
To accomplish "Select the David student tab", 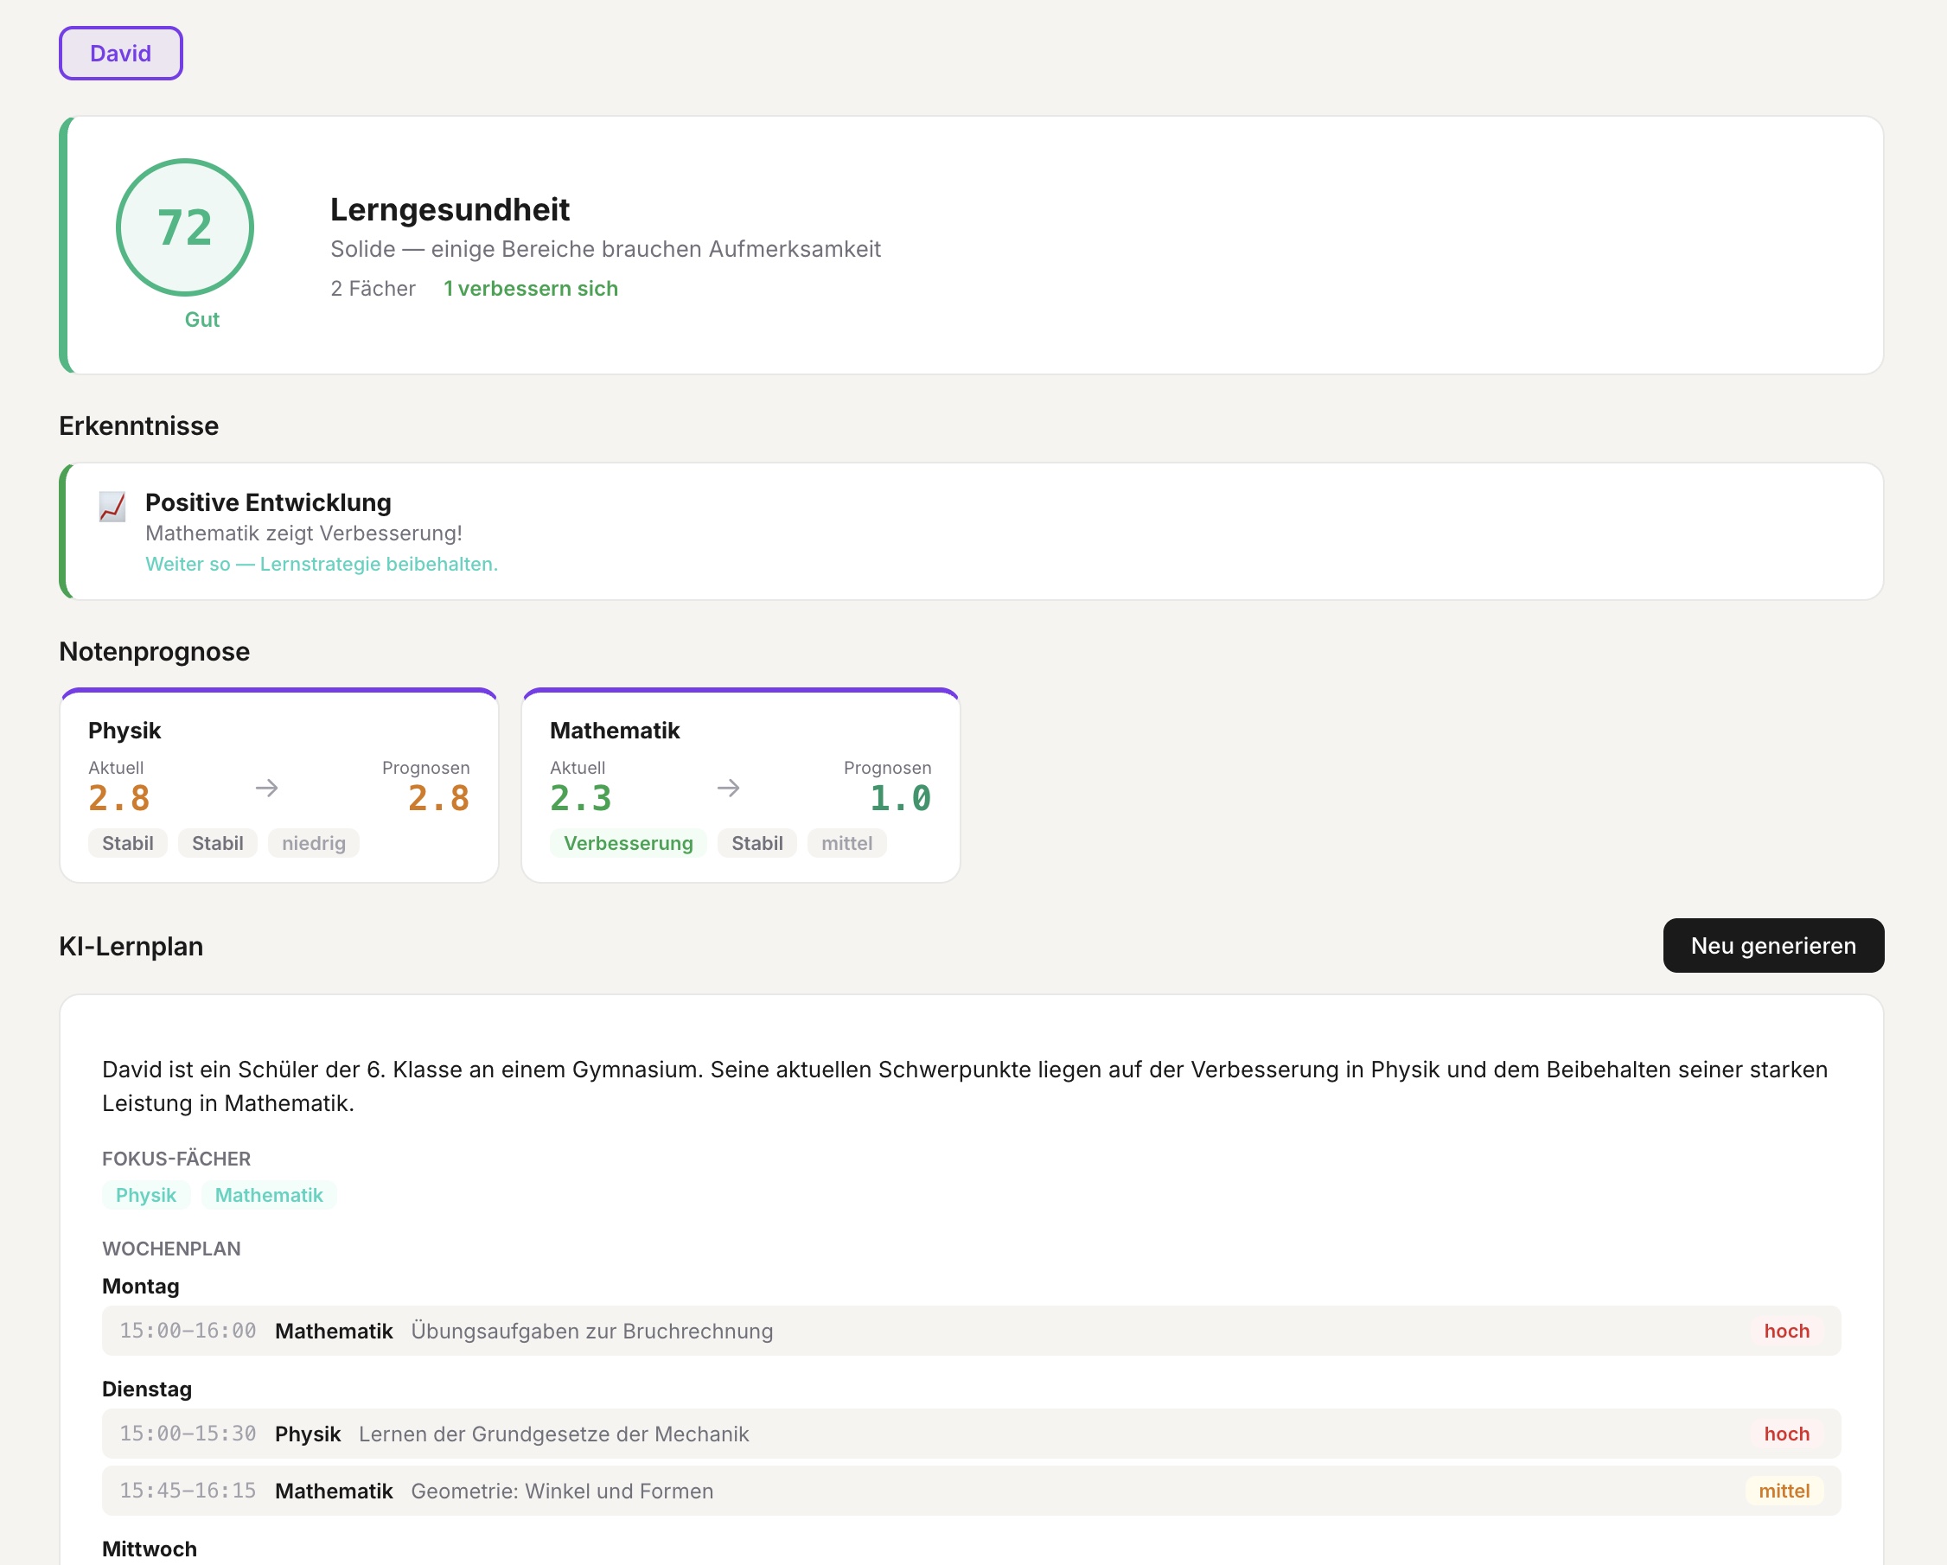I will point(120,54).
